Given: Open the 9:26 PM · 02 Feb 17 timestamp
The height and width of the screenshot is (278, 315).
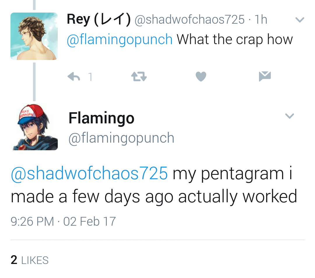Looking at the screenshot, I should pos(63,221).
